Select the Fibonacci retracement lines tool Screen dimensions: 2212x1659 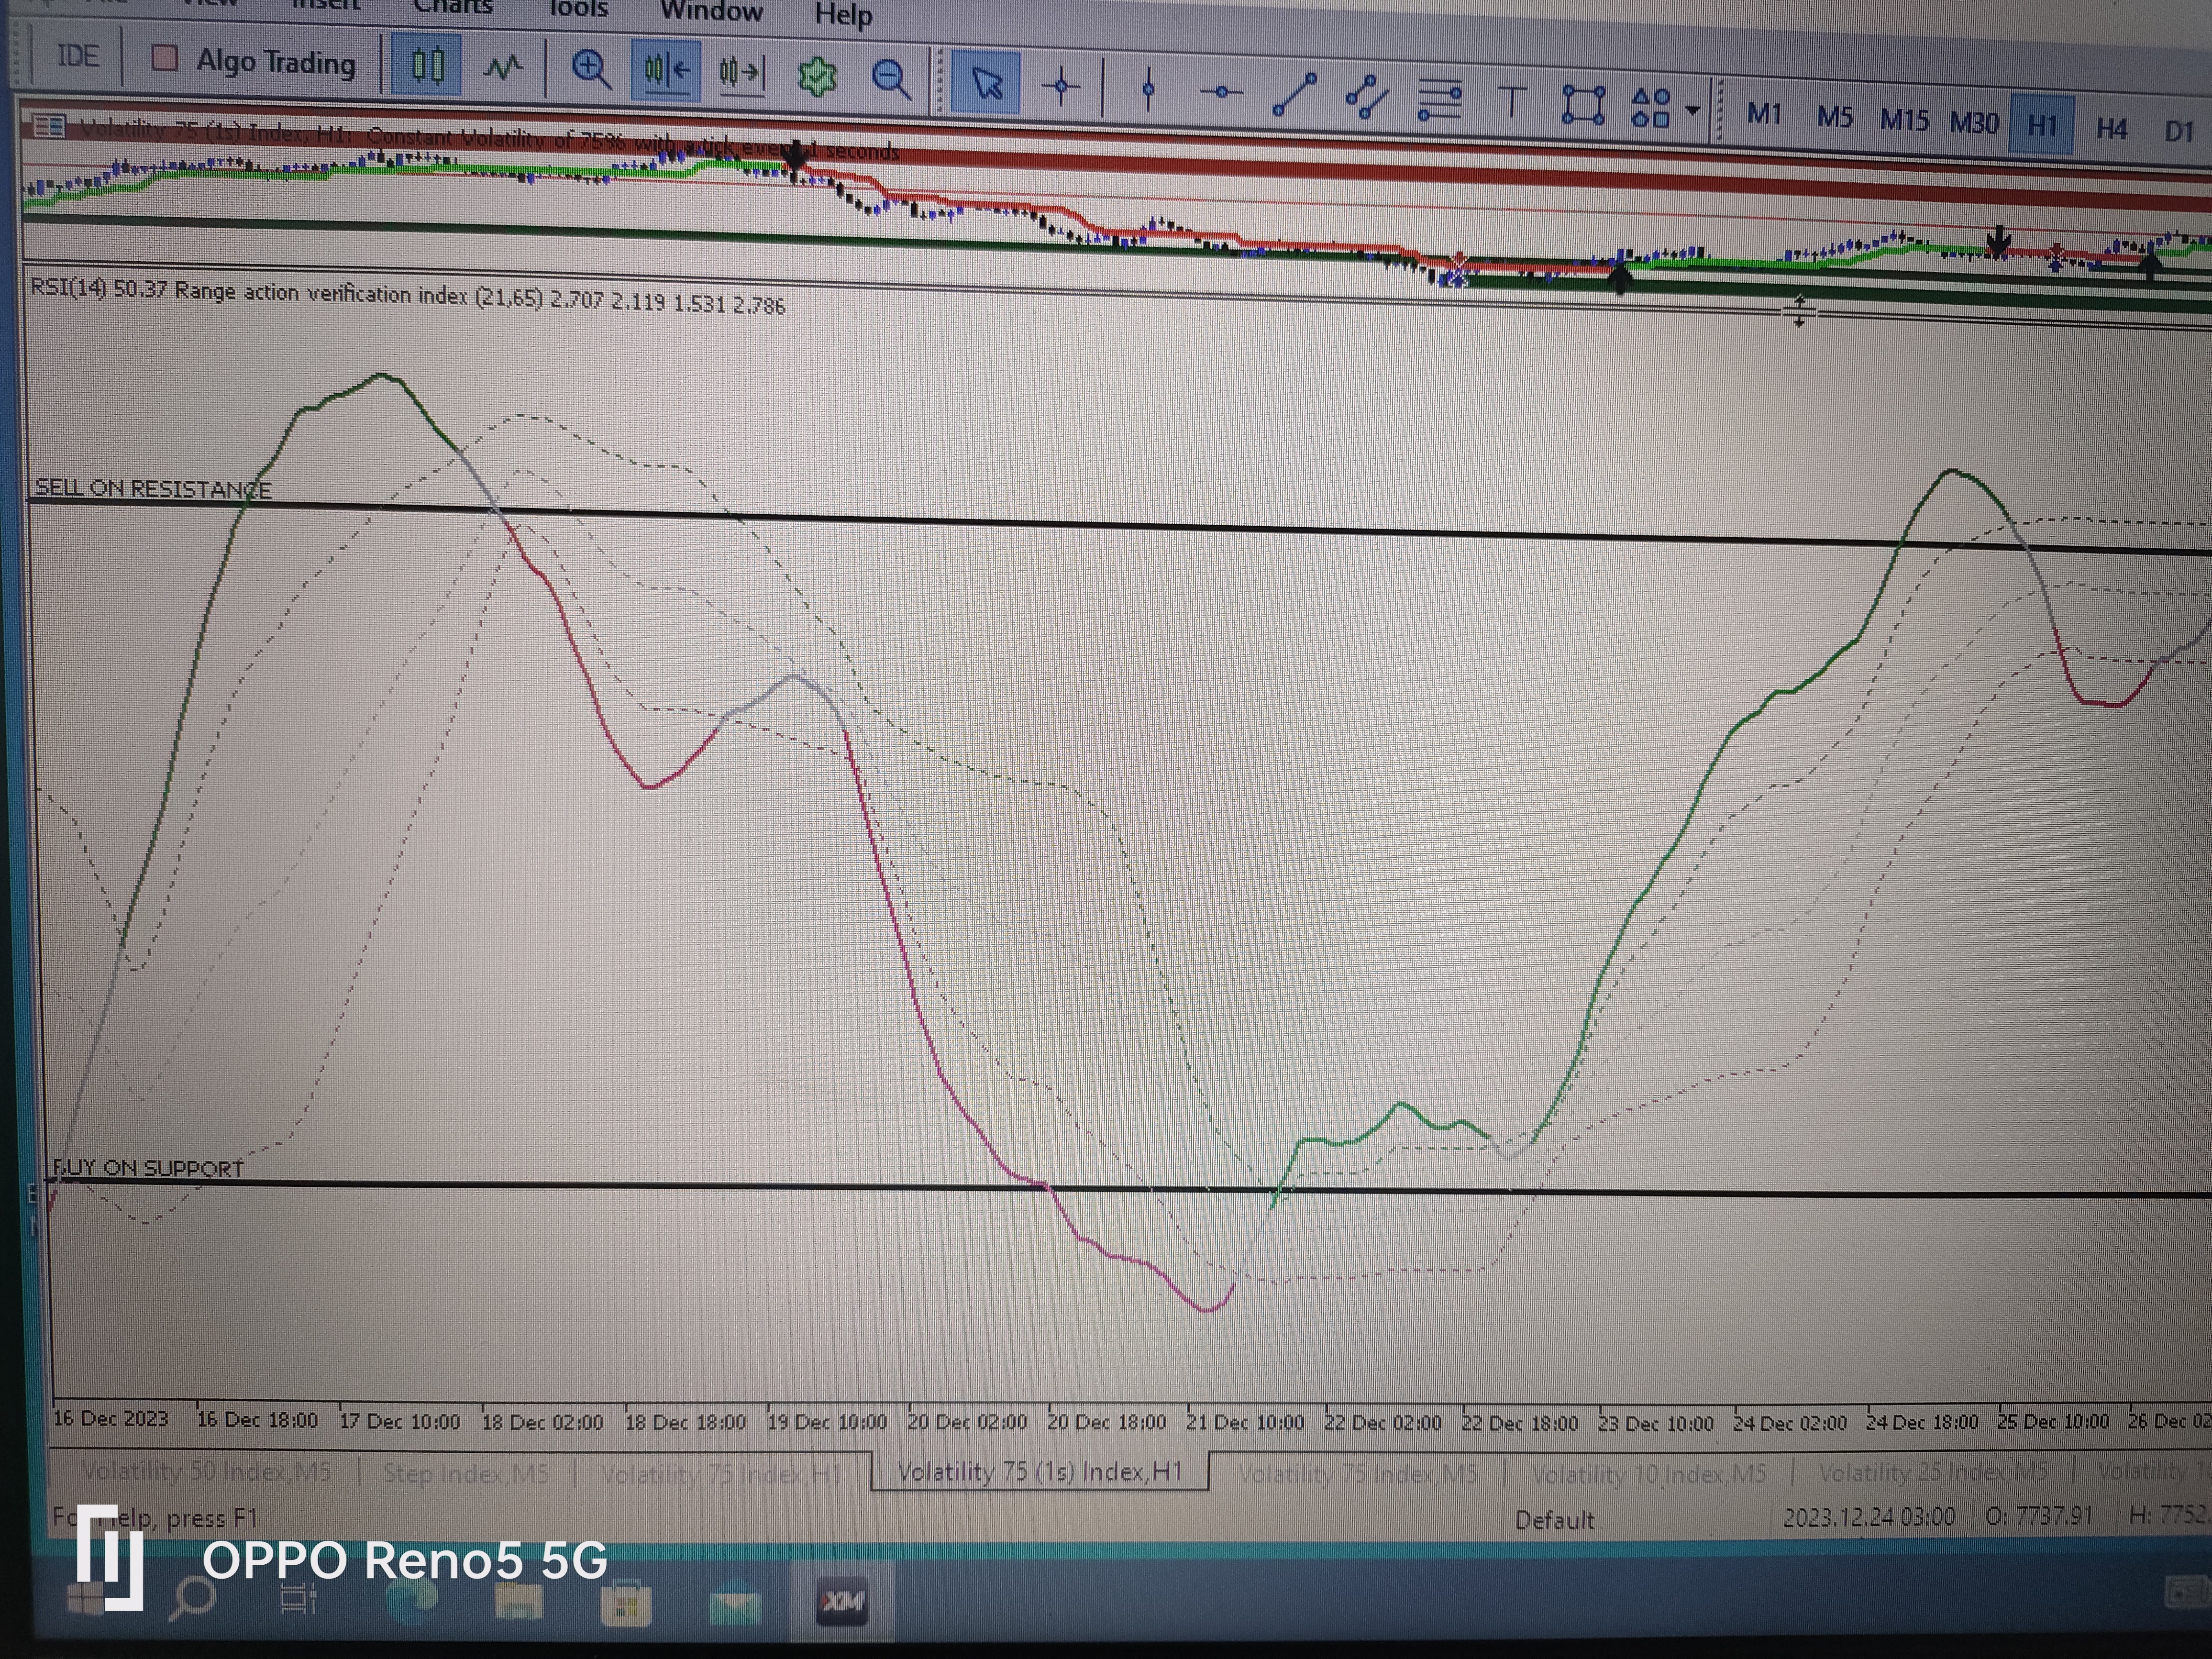coord(1440,100)
